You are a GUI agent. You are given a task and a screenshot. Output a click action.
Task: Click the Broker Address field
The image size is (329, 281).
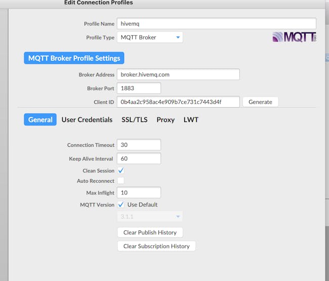click(x=178, y=74)
